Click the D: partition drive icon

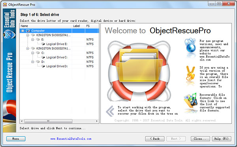tap(38, 62)
